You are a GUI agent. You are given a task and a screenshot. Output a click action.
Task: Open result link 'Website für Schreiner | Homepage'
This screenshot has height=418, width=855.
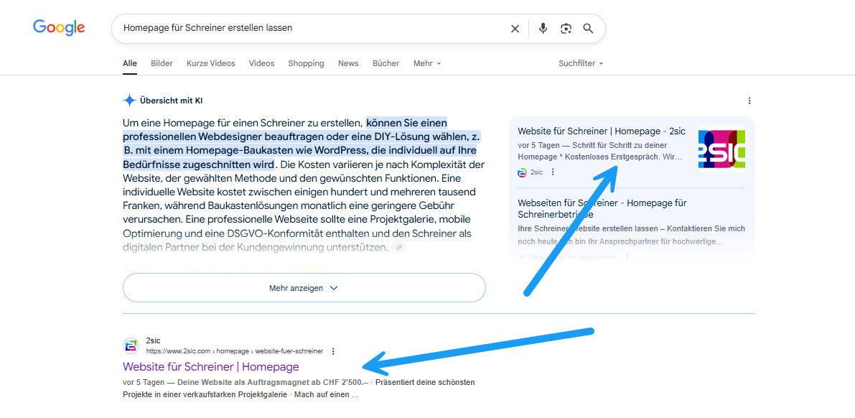click(x=211, y=367)
